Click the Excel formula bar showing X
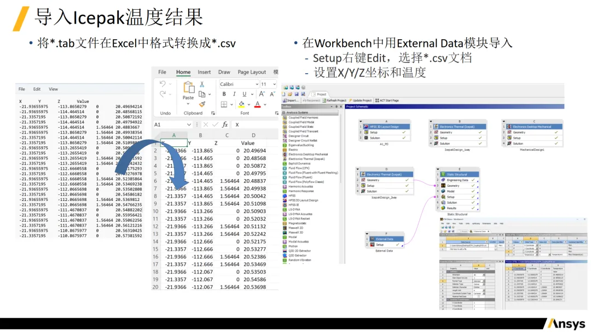Image resolution: width=591 pixels, height=332 pixels. coord(256,124)
